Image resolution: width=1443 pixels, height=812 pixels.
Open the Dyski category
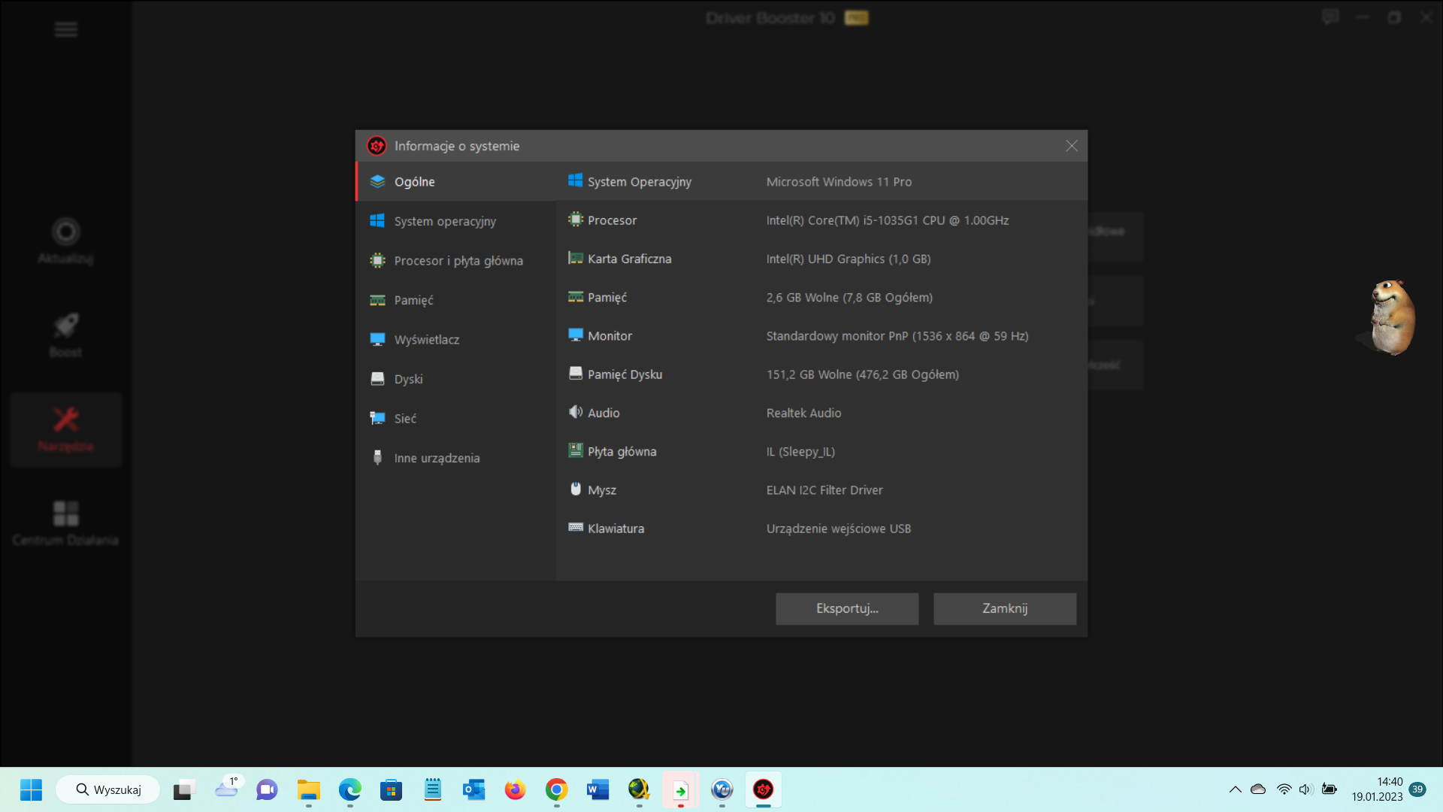[455, 379]
